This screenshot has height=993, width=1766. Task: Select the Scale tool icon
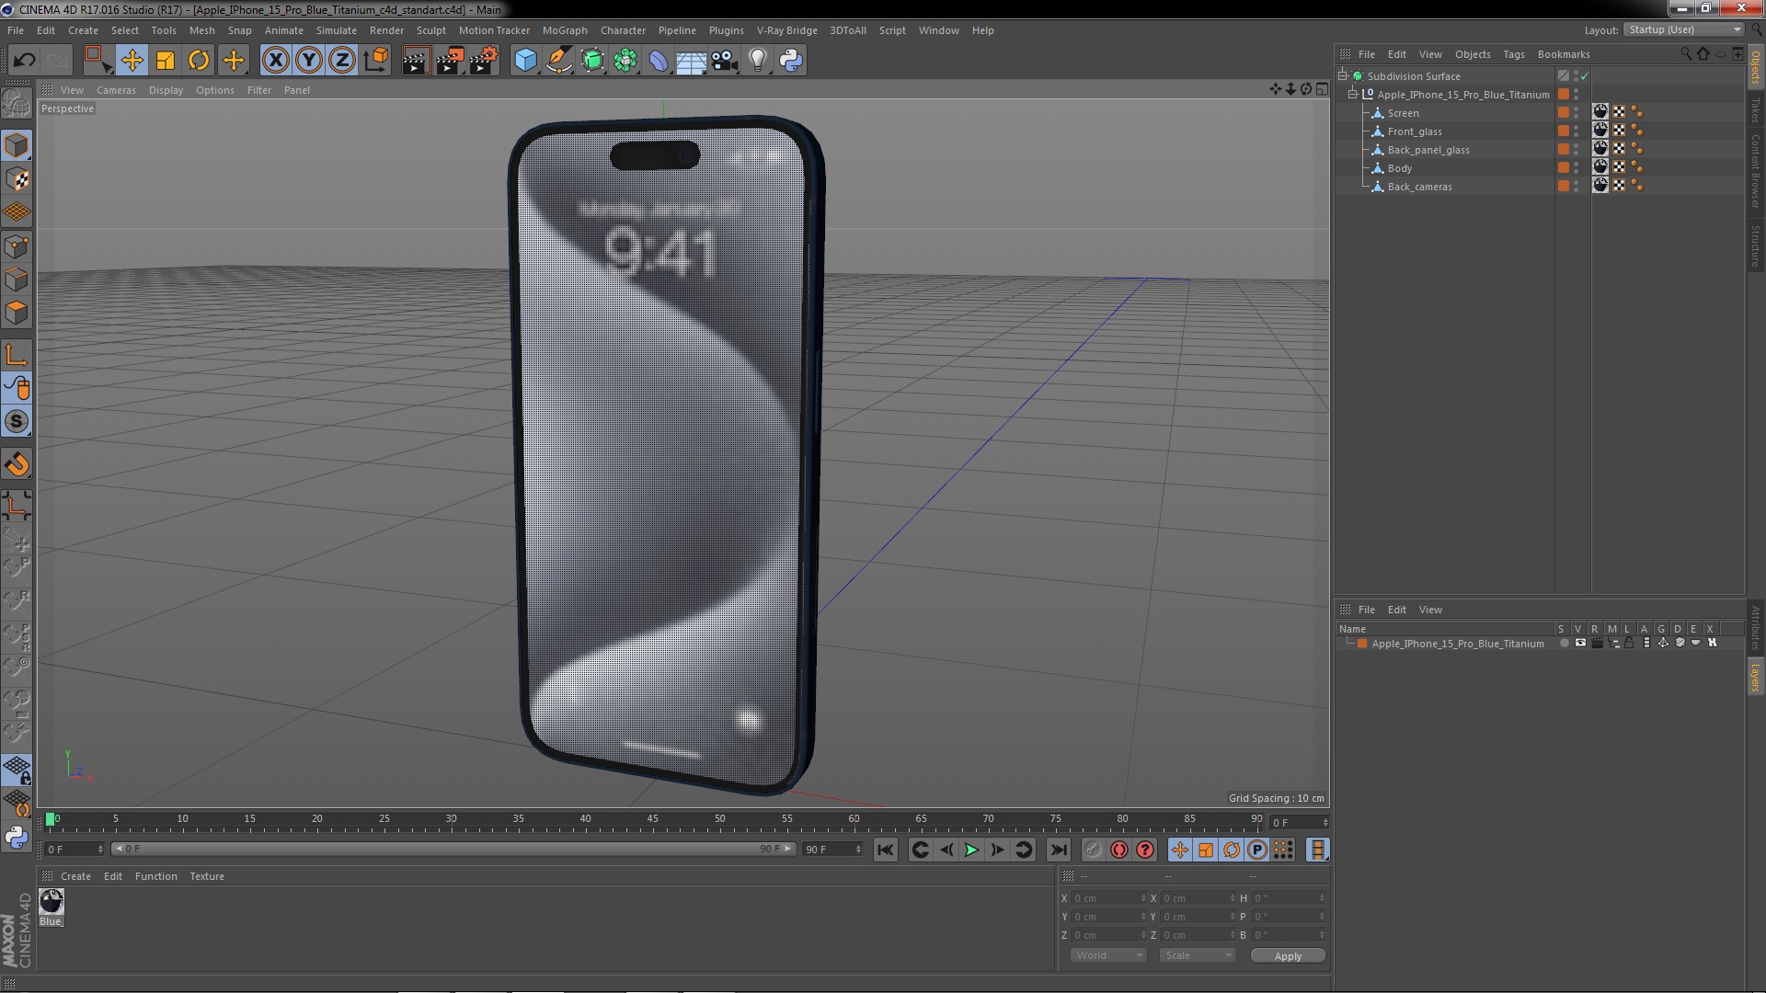165,60
